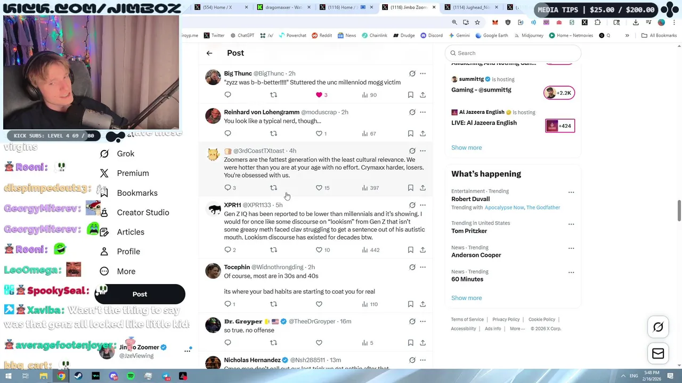Repost the 3rdCoastTXtoast reply
The height and width of the screenshot is (383, 682).
coord(273,188)
